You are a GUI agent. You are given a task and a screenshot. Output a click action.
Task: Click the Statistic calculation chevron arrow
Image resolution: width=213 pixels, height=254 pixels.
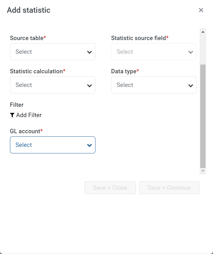point(89,85)
